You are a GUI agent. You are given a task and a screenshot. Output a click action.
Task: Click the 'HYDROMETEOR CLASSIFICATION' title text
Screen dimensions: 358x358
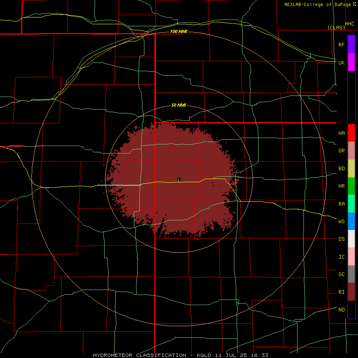coord(140,355)
